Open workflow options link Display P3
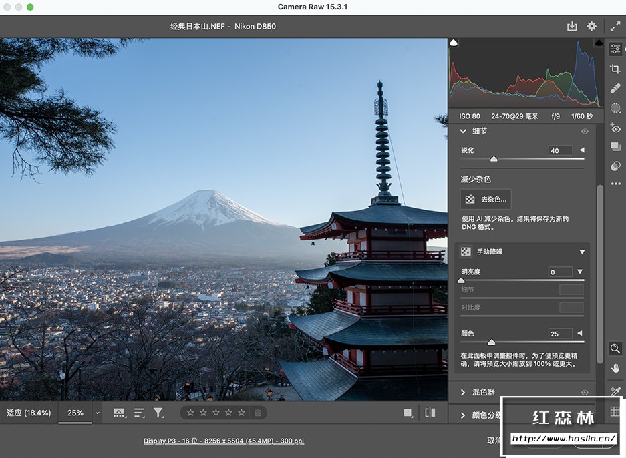Screen dimensions: 626x458 point(224,441)
